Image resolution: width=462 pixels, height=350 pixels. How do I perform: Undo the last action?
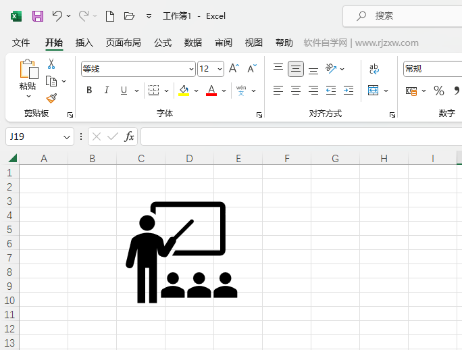pos(57,16)
